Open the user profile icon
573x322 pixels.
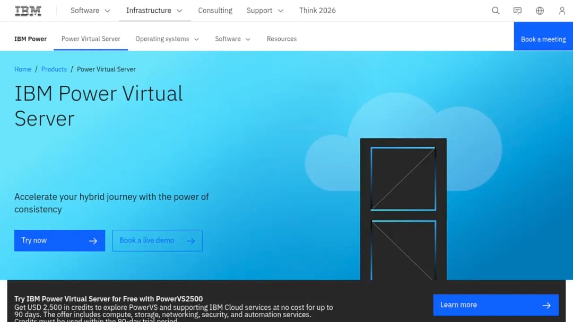click(x=562, y=11)
